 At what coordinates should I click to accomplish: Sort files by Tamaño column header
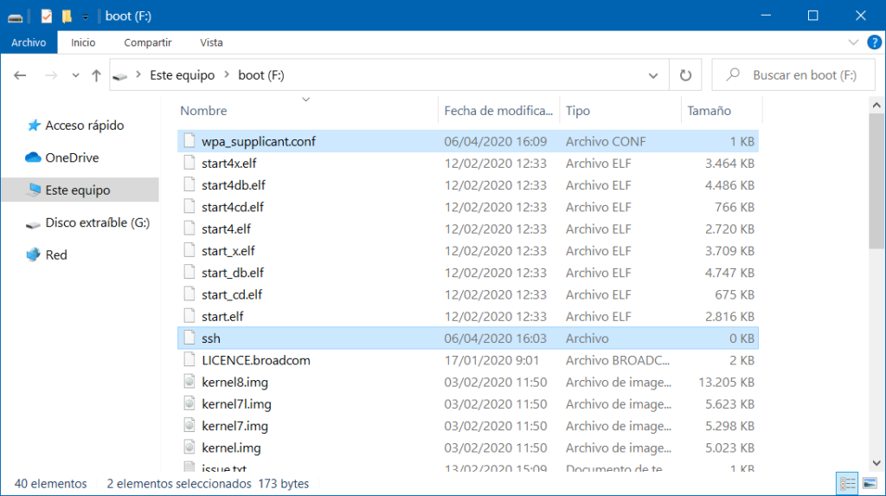tap(709, 111)
